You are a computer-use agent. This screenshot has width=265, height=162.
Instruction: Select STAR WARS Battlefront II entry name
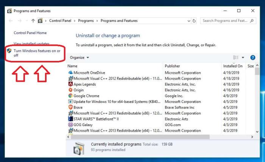coord(96,119)
